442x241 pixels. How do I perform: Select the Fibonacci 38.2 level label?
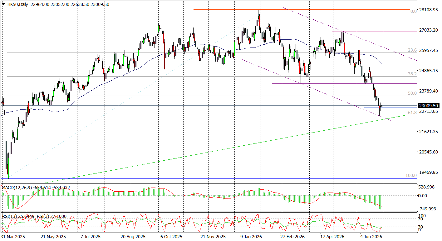pos(412,74)
